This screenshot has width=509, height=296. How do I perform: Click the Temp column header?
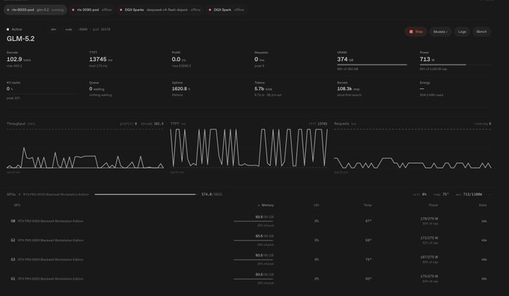point(368,205)
